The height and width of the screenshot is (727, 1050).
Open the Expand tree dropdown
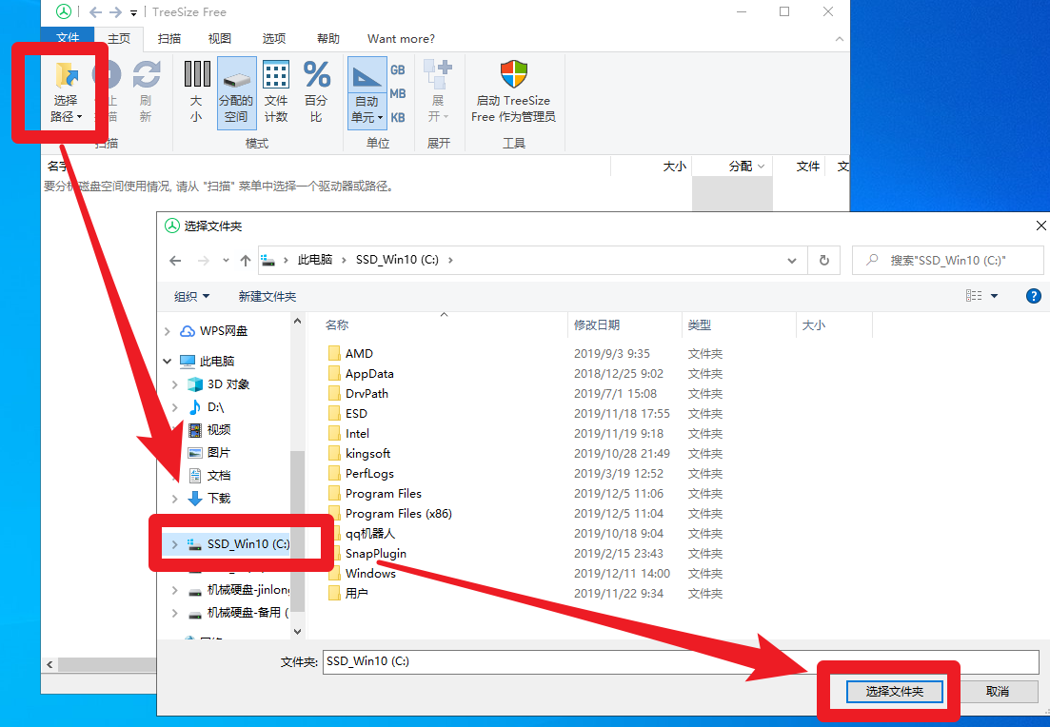[x=438, y=91]
